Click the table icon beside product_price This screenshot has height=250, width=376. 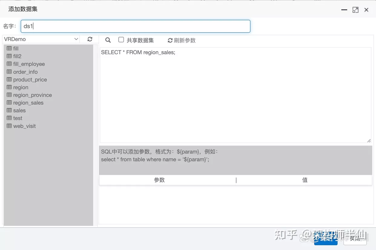[x=9, y=80]
